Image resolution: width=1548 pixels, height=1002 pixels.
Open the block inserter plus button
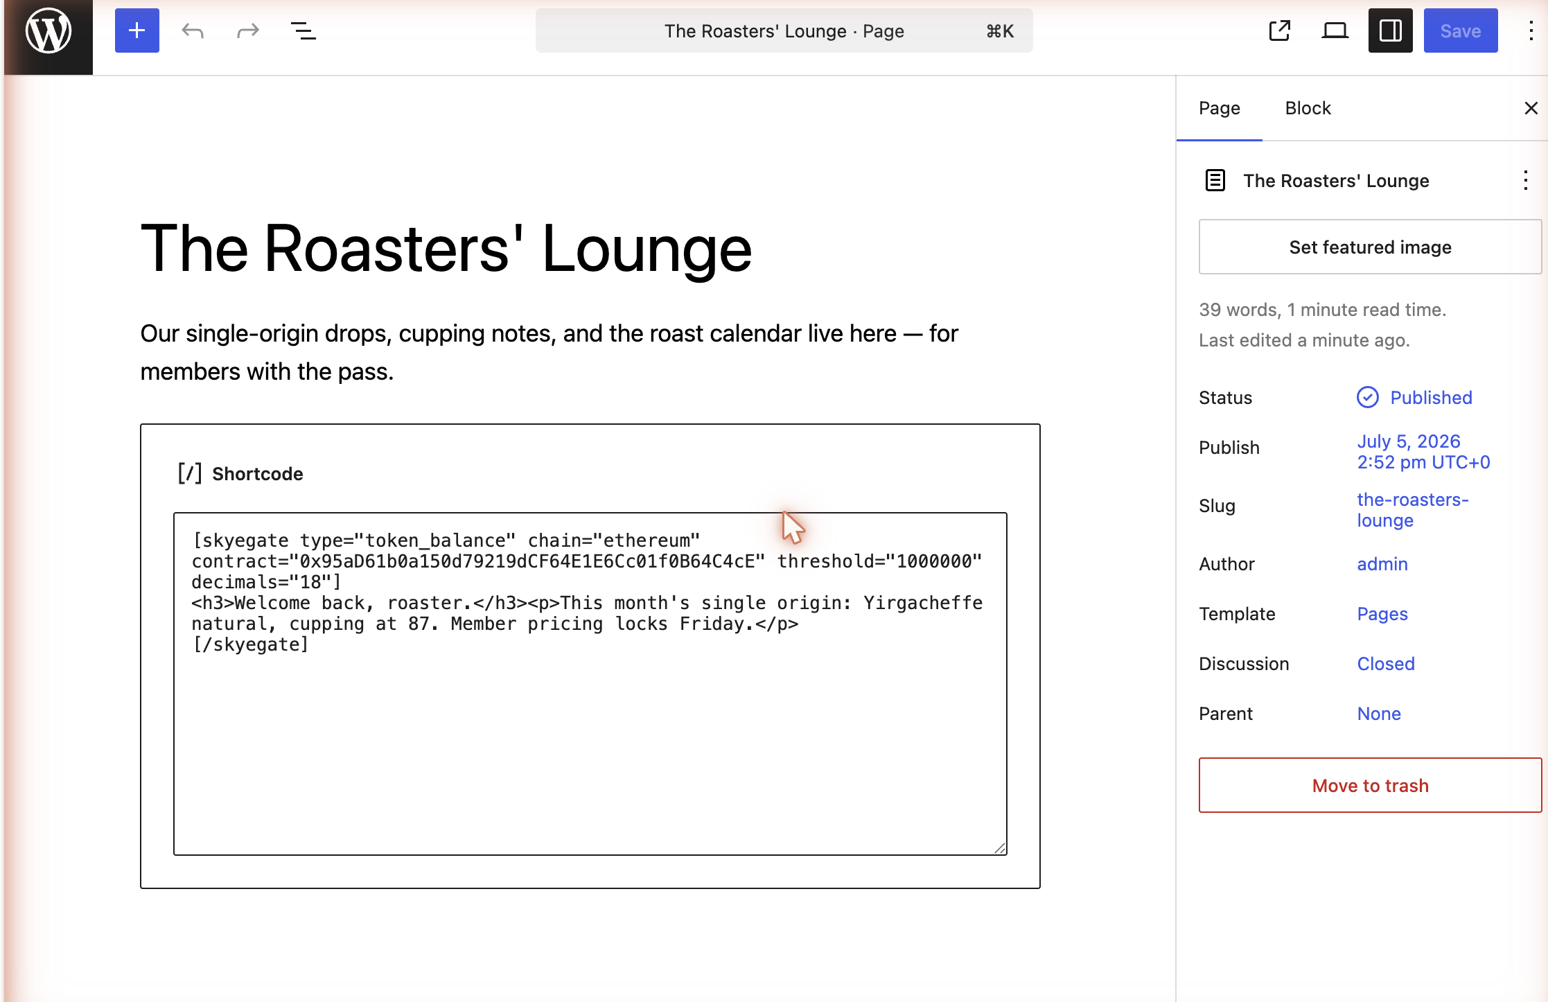(x=137, y=30)
